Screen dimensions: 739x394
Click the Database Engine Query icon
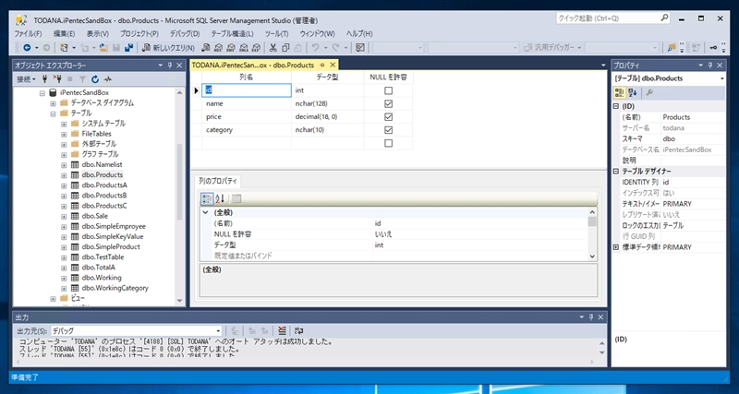click(x=205, y=48)
